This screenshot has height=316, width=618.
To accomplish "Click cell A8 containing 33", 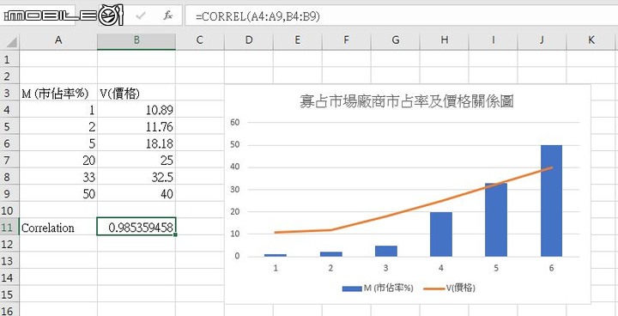I will [58, 177].
